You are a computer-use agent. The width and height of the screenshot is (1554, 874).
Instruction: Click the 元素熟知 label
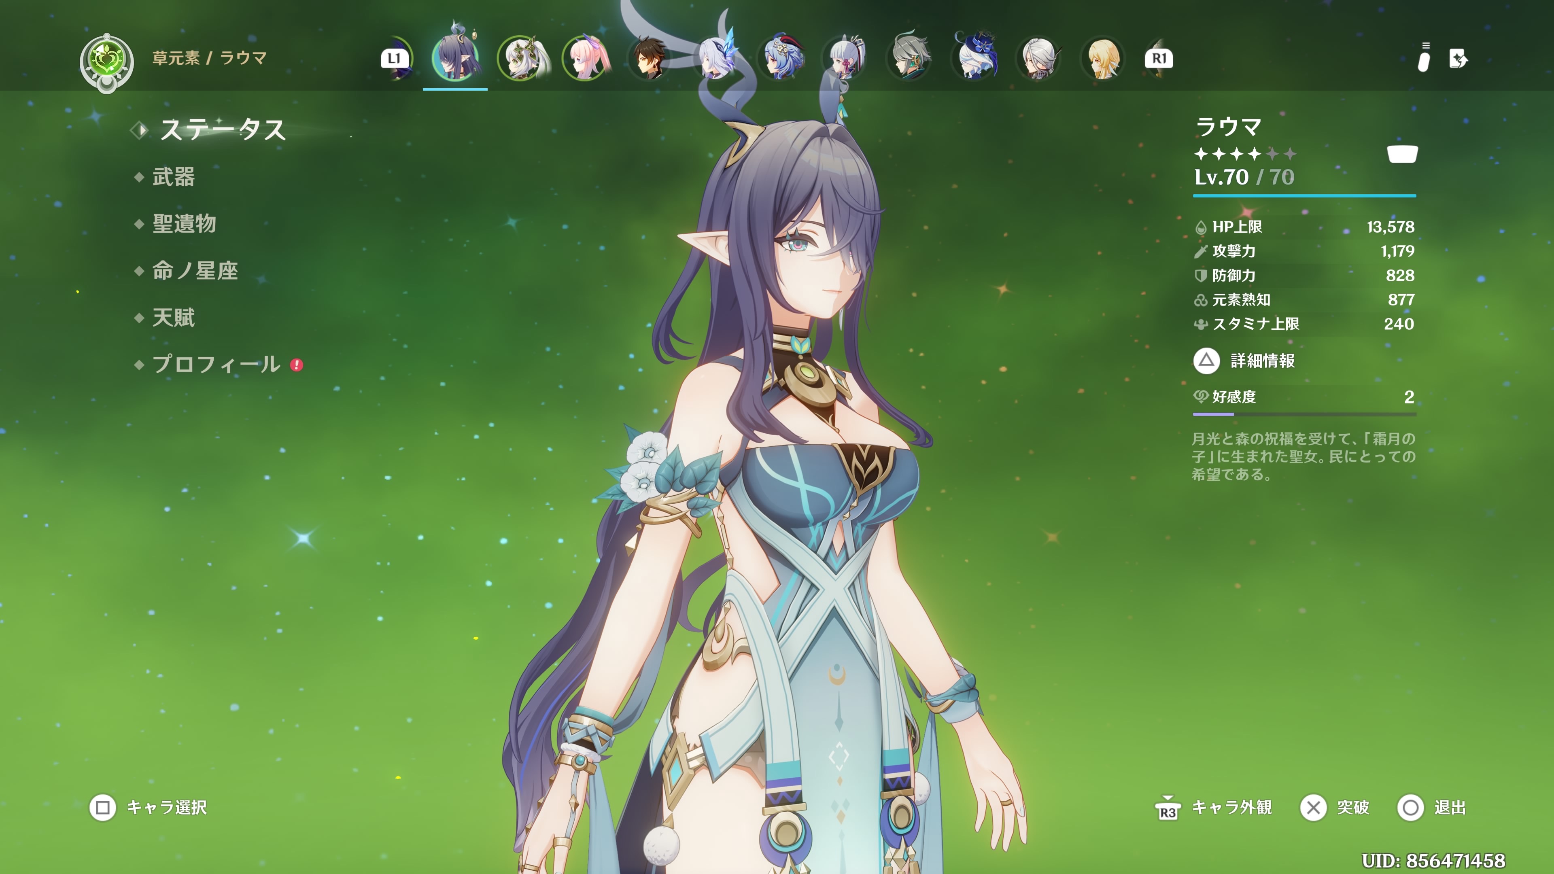1242,300
